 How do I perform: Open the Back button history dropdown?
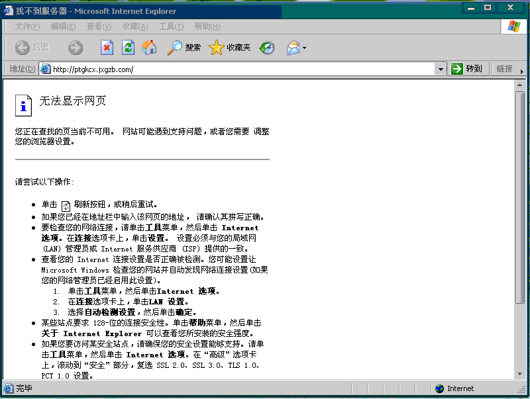click(x=57, y=48)
